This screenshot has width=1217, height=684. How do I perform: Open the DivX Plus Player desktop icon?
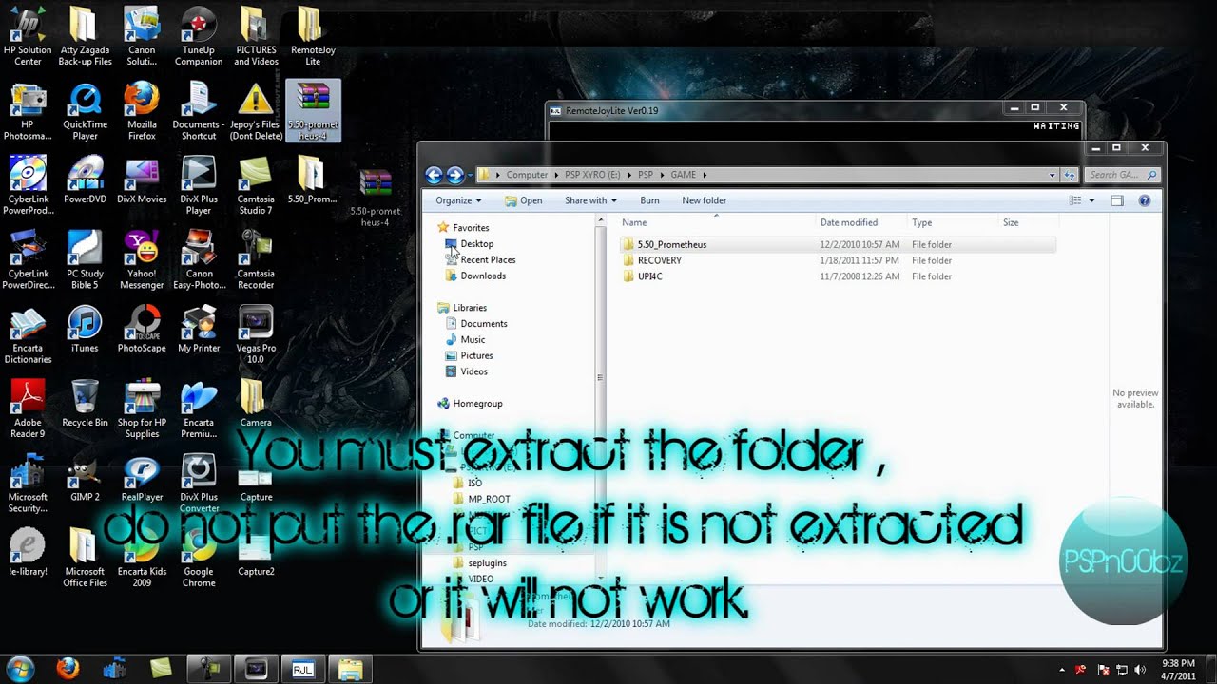click(x=199, y=185)
